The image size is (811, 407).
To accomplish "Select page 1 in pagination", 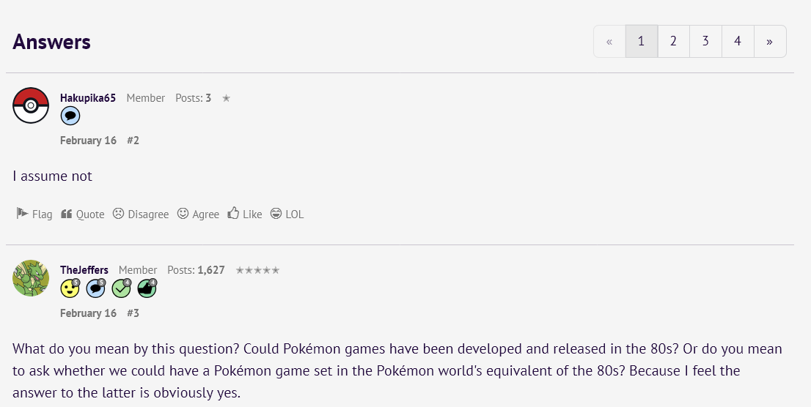I will [642, 41].
